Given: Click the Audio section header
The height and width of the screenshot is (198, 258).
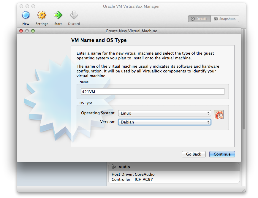Looking at the screenshot, I should tap(174, 167).
